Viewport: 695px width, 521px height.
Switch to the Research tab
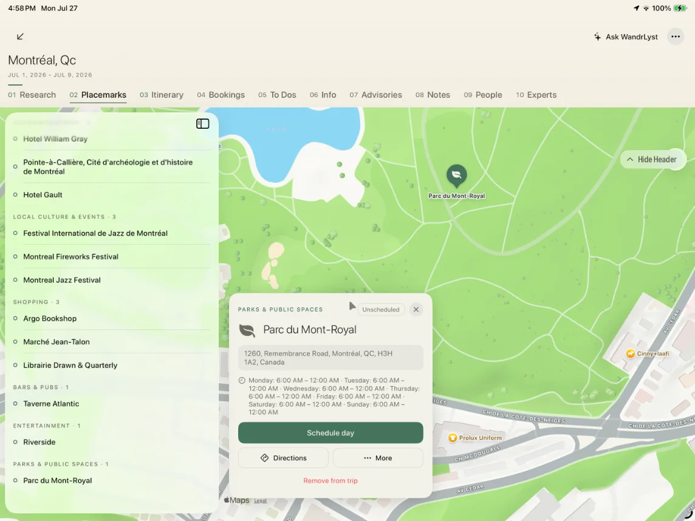click(32, 95)
